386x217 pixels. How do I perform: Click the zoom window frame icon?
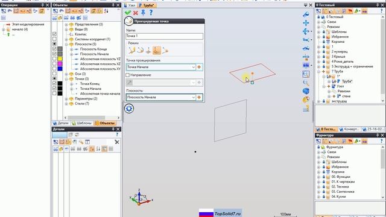306,74
